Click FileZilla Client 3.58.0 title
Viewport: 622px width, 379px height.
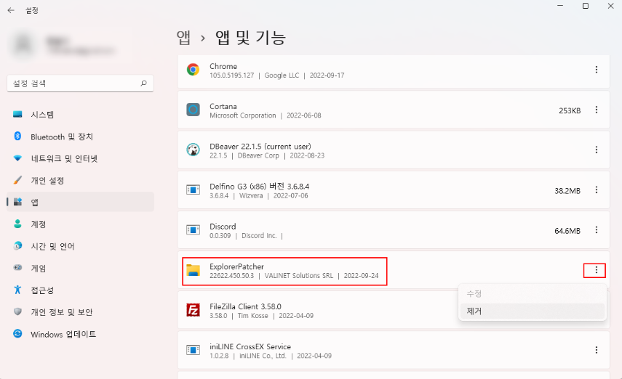point(246,306)
